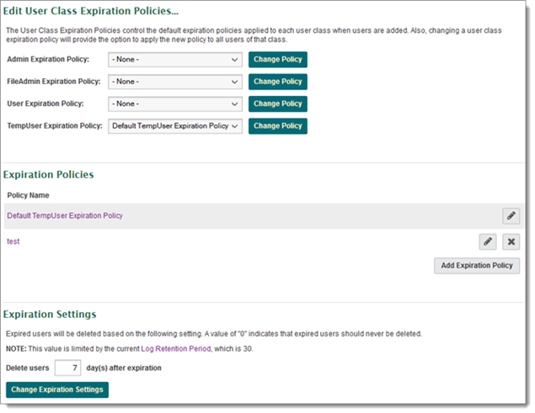Open the Default TempUser Expiration Policy link

point(65,216)
